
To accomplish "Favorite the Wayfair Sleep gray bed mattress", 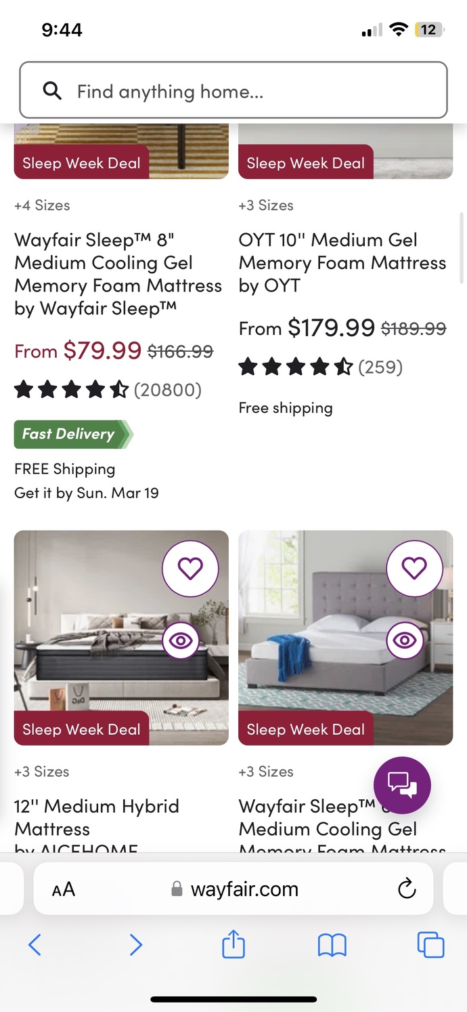I will [415, 568].
